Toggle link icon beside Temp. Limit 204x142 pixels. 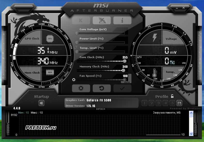(x=76, y=47)
